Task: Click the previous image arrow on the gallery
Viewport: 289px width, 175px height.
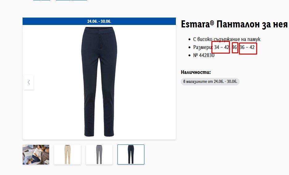Action: pyautogui.click(x=29, y=82)
